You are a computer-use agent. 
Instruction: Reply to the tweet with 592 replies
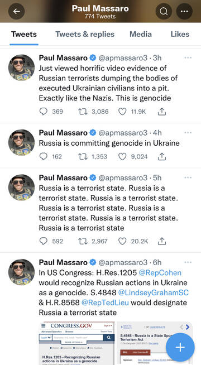pyautogui.click(x=44, y=241)
